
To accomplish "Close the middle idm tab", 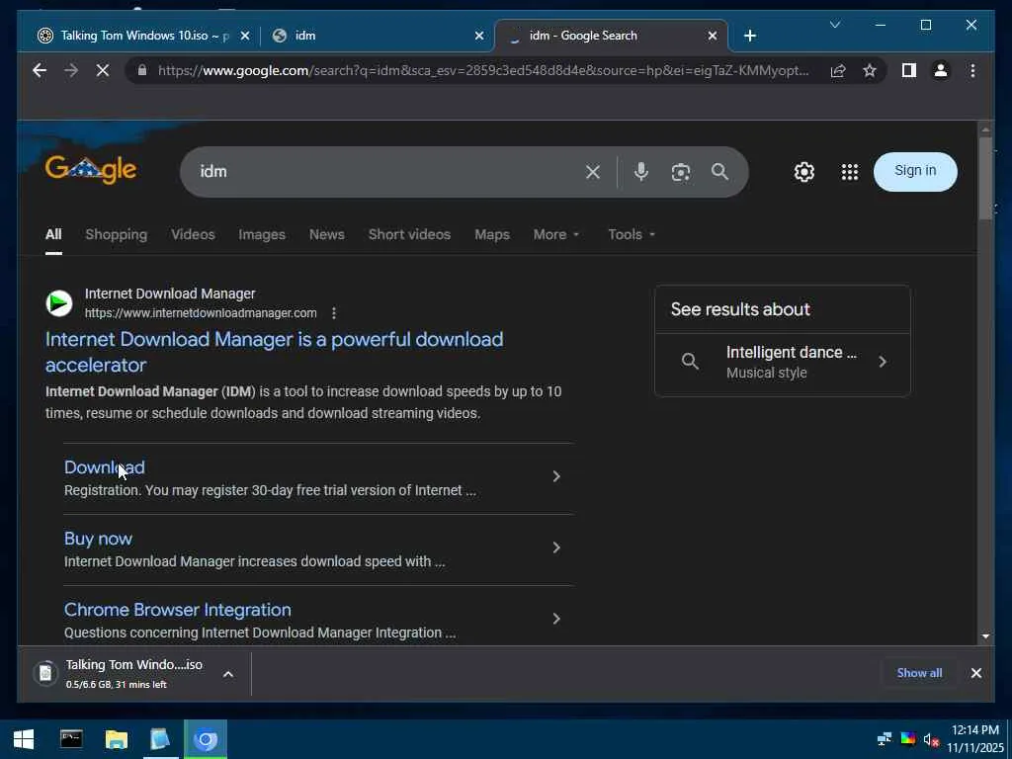I will [x=479, y=36].
